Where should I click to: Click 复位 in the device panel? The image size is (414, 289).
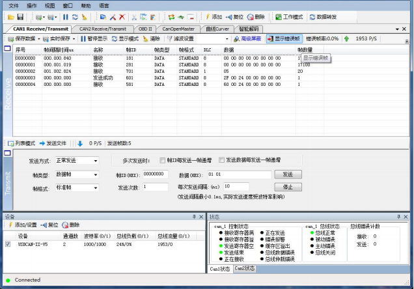click(49, 225)
